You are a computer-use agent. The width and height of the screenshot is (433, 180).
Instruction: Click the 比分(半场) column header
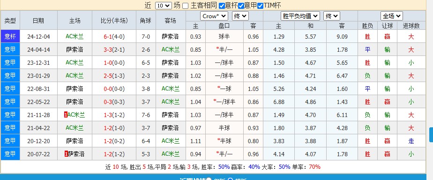coord(114,21)
